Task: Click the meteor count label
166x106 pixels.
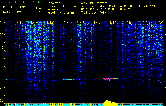Action: pos(37,8)
